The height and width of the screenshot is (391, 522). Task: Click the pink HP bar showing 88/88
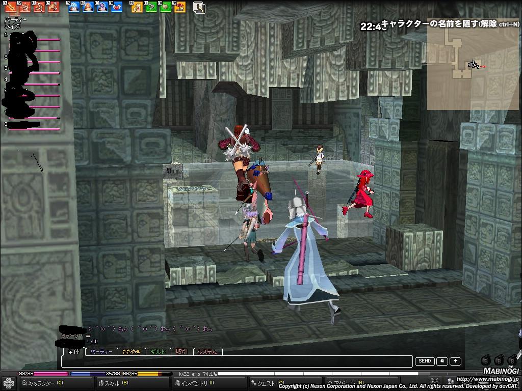pos(43,374)
